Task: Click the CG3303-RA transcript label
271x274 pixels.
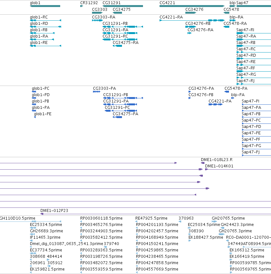Action: point(103,17)
